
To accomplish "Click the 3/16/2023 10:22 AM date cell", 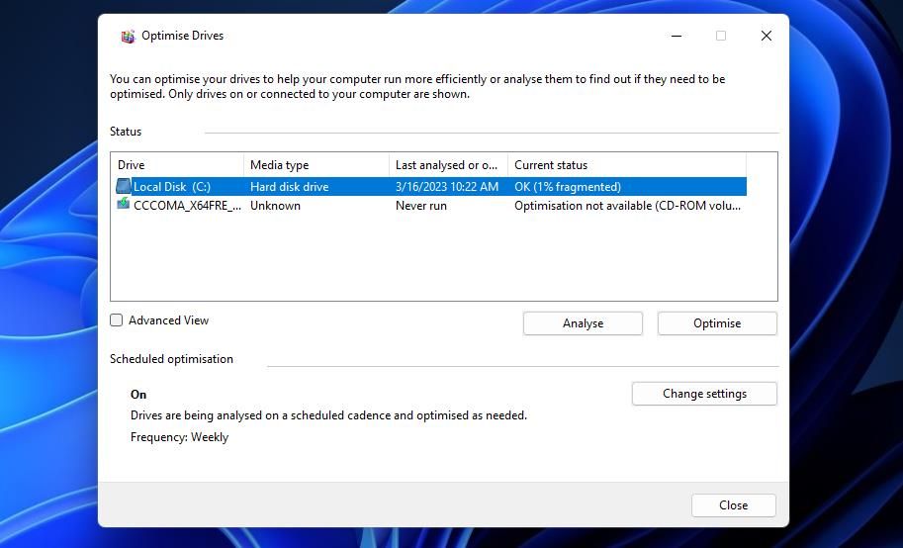I will pyautogui.click(x=447, y=187).
